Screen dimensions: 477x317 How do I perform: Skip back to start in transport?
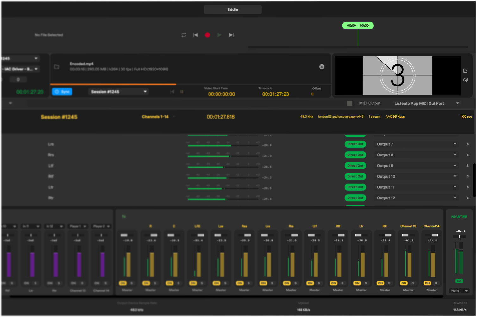click(x=195, y=35)
